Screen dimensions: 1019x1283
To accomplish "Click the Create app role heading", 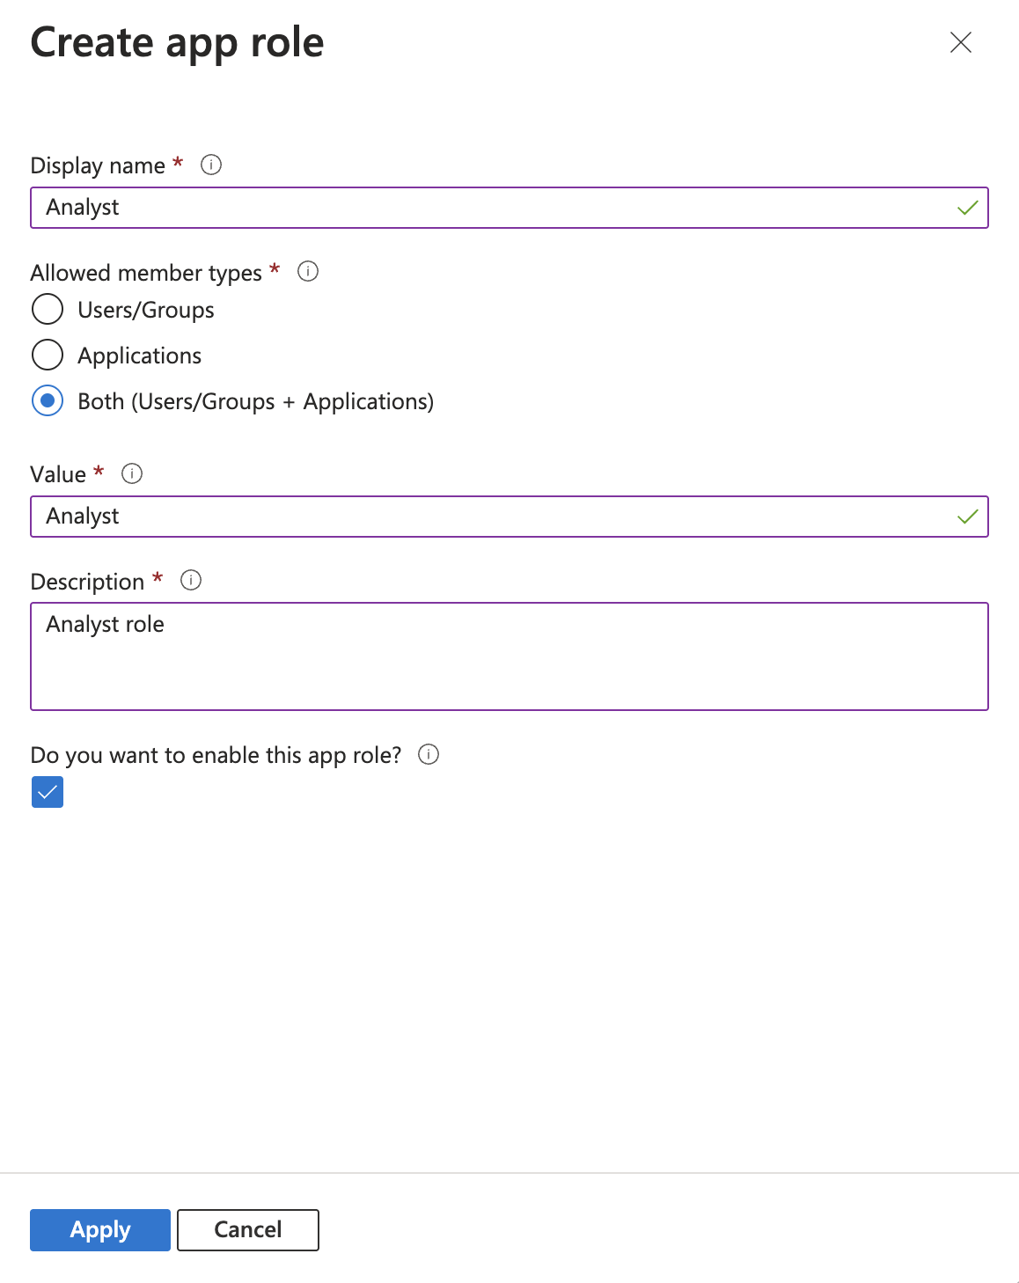I will point(177,41).
